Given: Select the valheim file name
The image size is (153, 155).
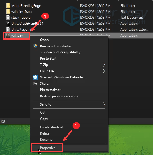Looking at the screenshot, I should [17, 36].
